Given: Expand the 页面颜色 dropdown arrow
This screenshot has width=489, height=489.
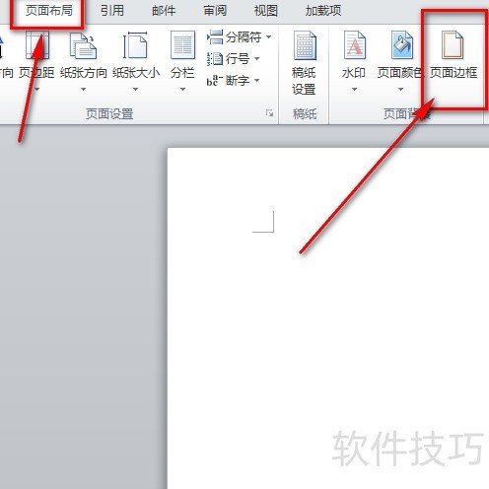Looking at the screenshot, I should (400, 89).
